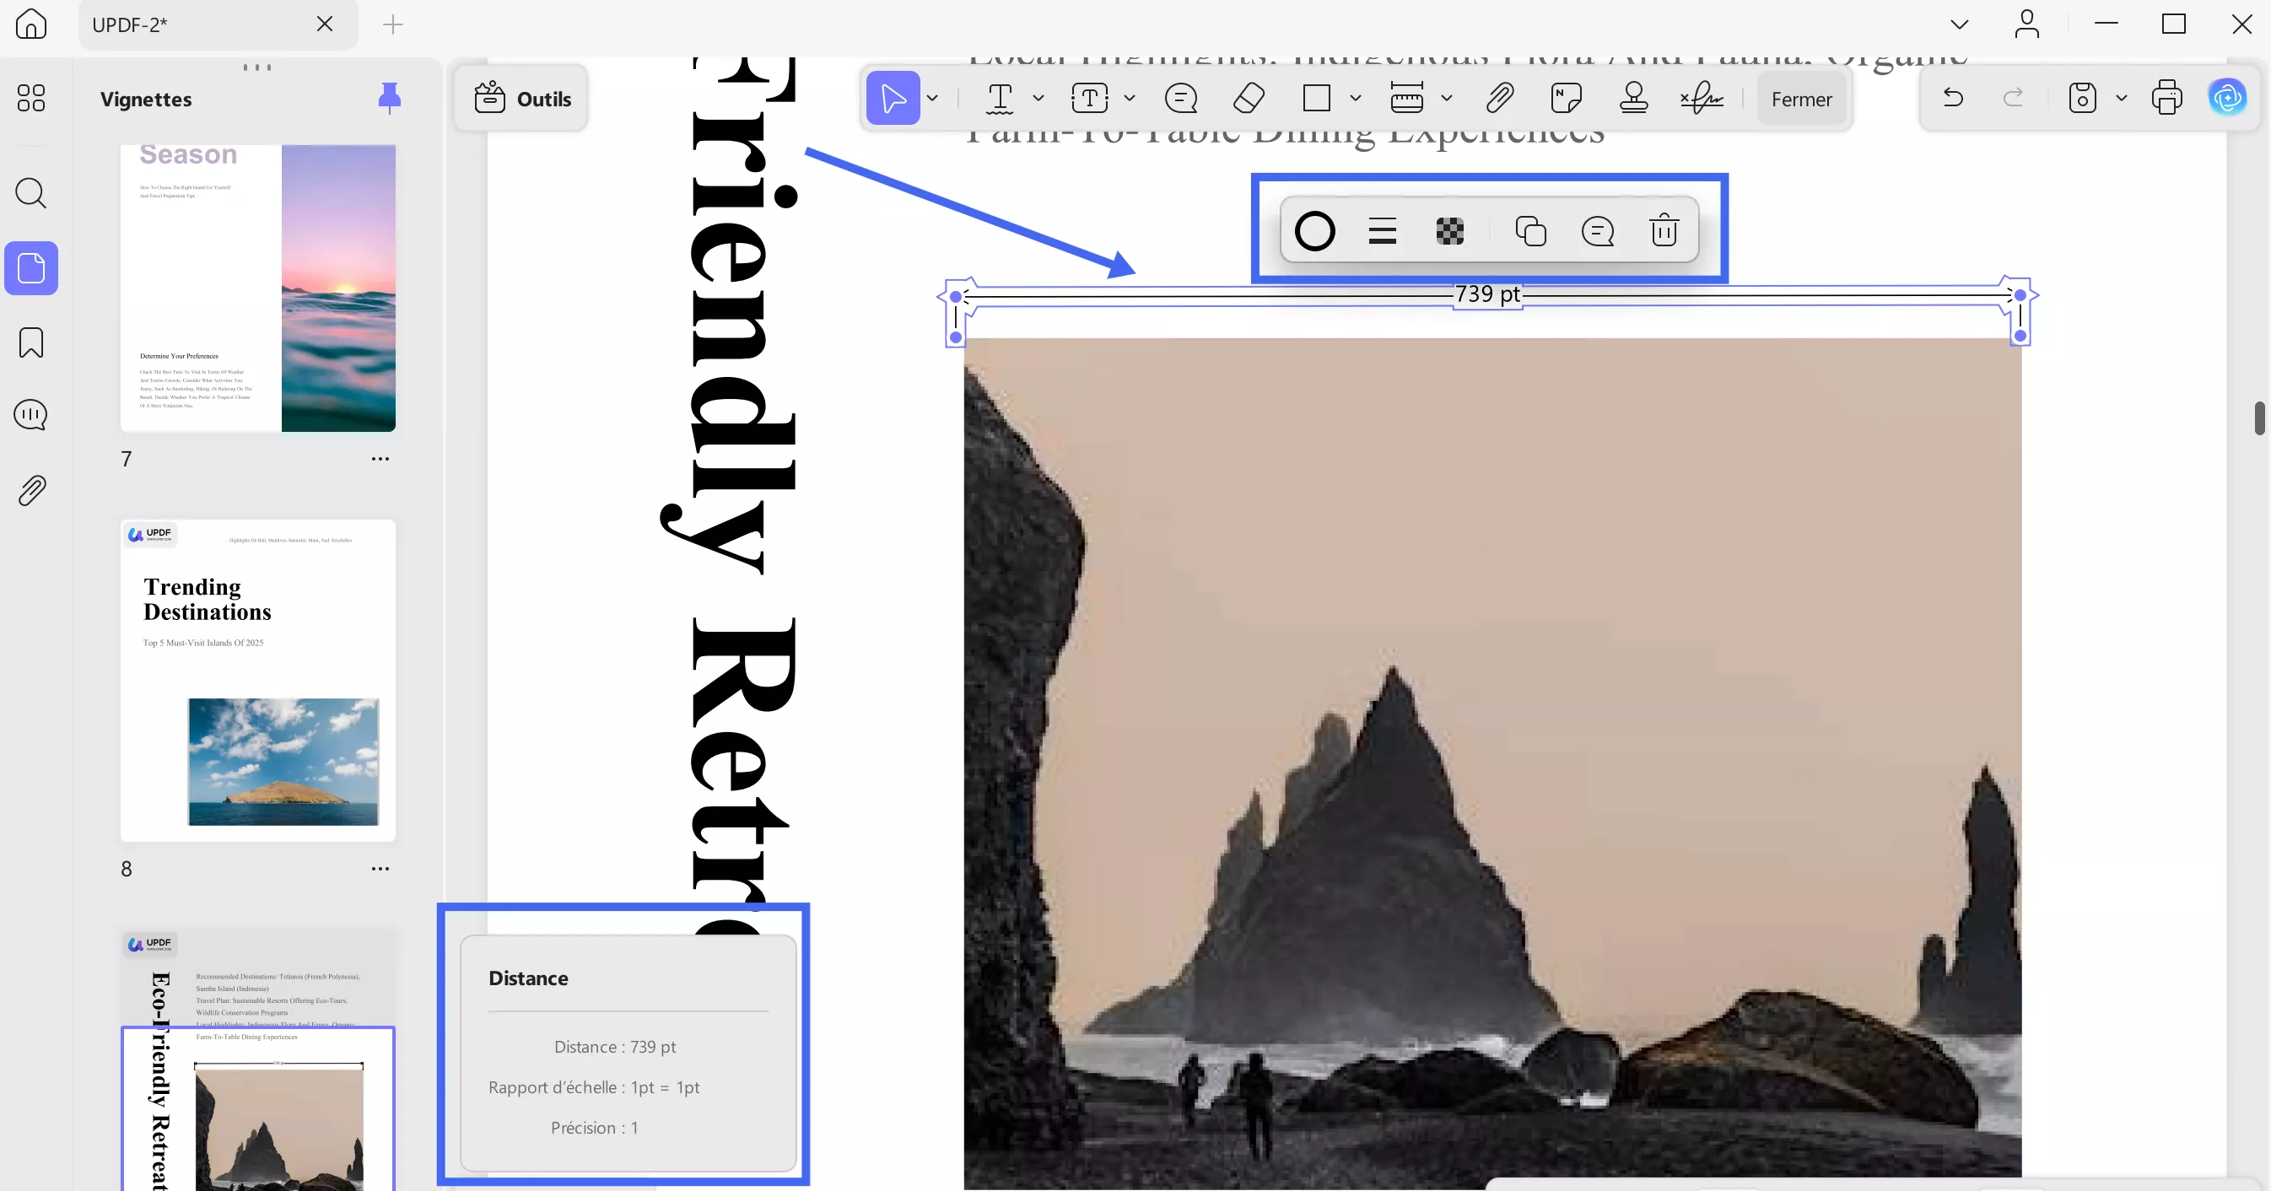Save the document

click(x=2081, y=98)
